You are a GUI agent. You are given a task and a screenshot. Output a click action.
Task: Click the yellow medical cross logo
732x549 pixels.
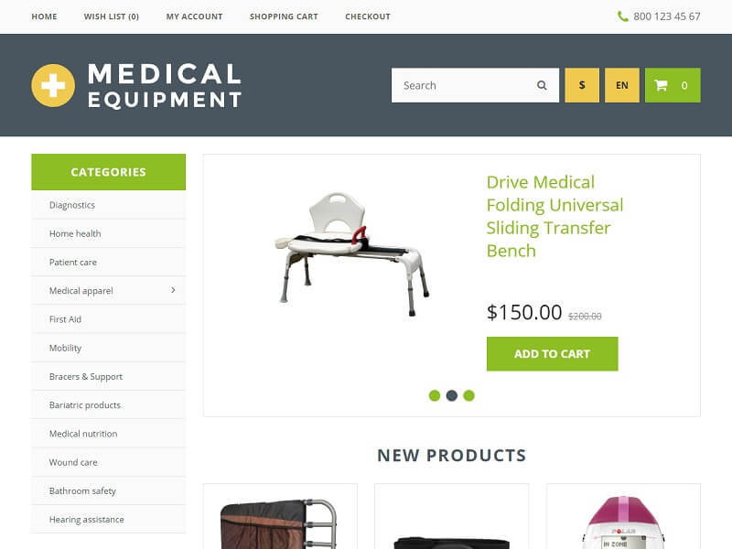click(53, 85)
